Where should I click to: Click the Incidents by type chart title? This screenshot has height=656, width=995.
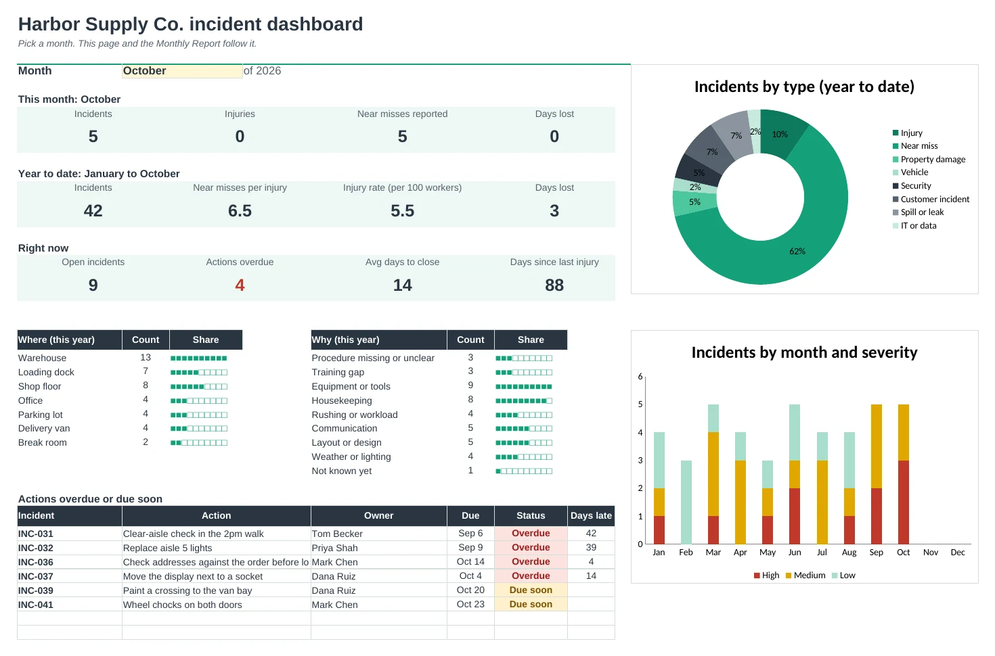[804, 87]
